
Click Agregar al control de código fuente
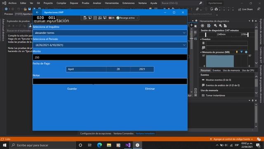(231, 139)
